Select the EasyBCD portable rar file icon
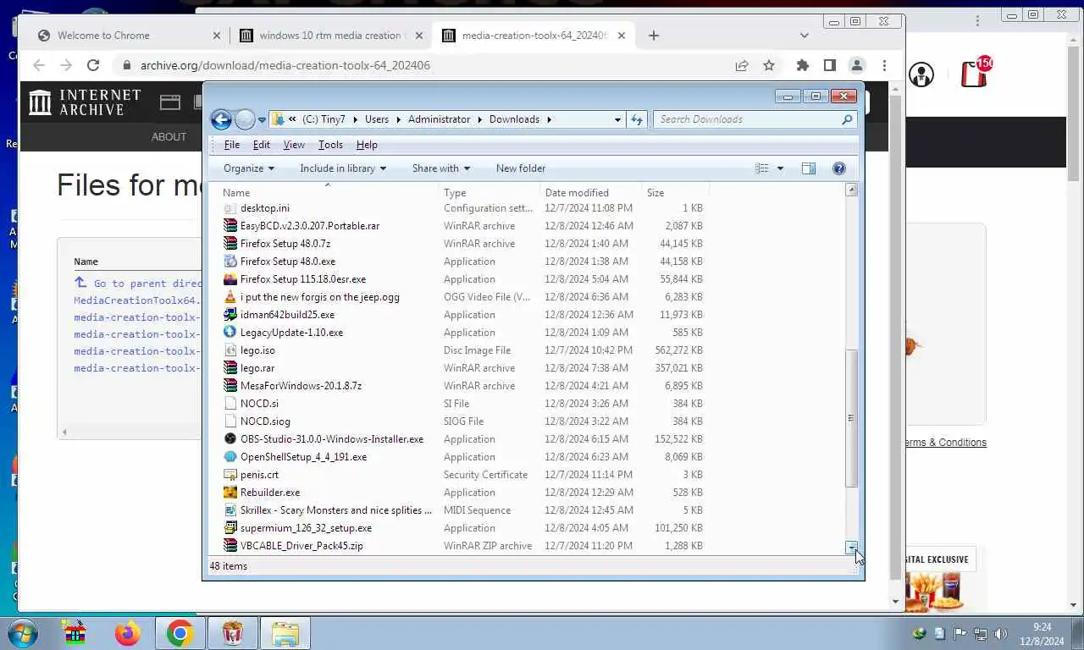Image resolution: width=1084 pixels, height=650 pixels. click(x=230, y=226)
